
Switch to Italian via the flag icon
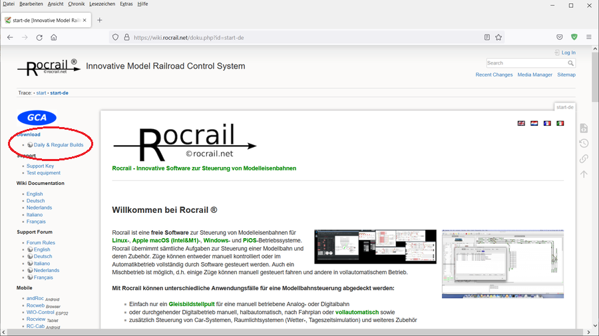point(560,123)
